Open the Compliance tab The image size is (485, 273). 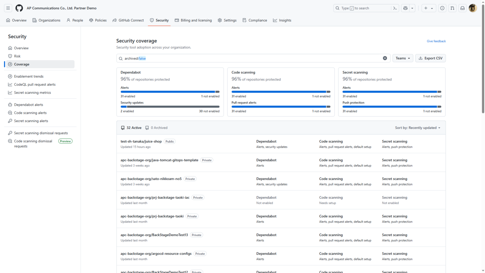pos(255,20)
